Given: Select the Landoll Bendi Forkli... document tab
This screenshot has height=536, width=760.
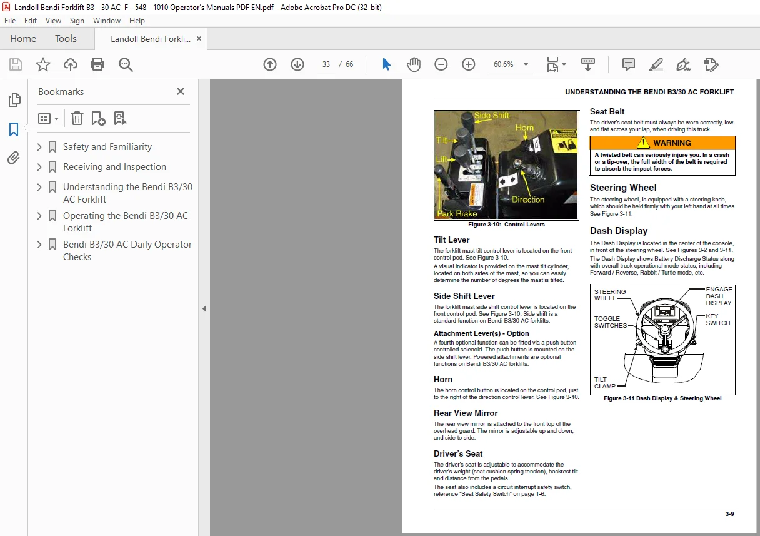Looking at the screenshot, I should (x=151, y=39).
